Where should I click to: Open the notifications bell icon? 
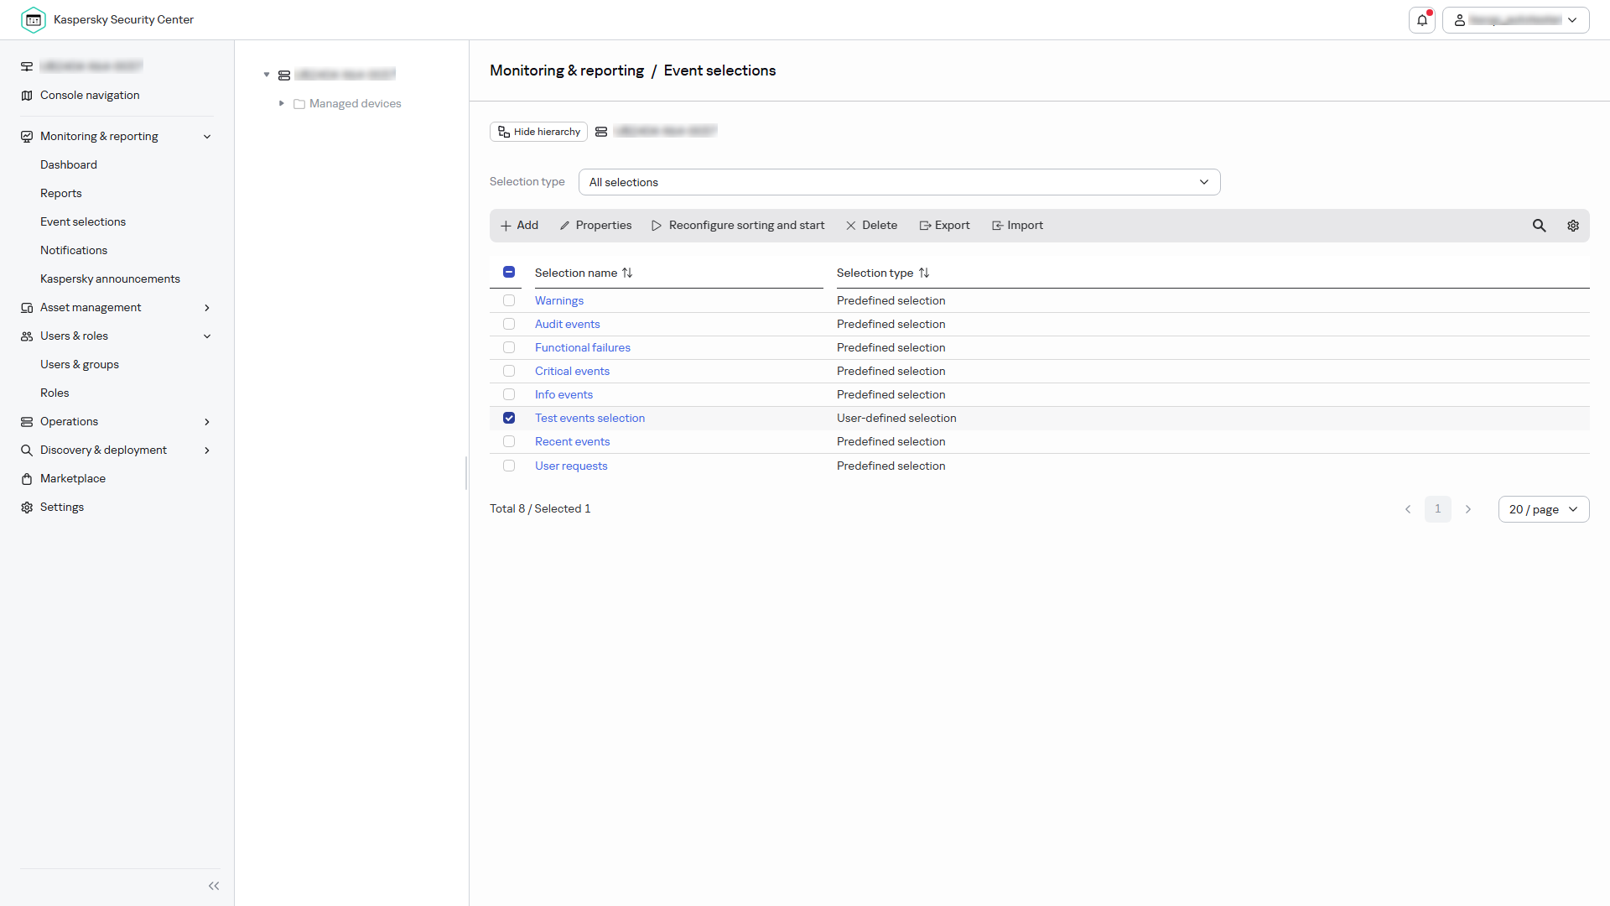coord(1422,20)
